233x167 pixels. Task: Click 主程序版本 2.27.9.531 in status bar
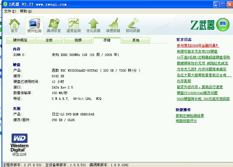pos(22,165)
